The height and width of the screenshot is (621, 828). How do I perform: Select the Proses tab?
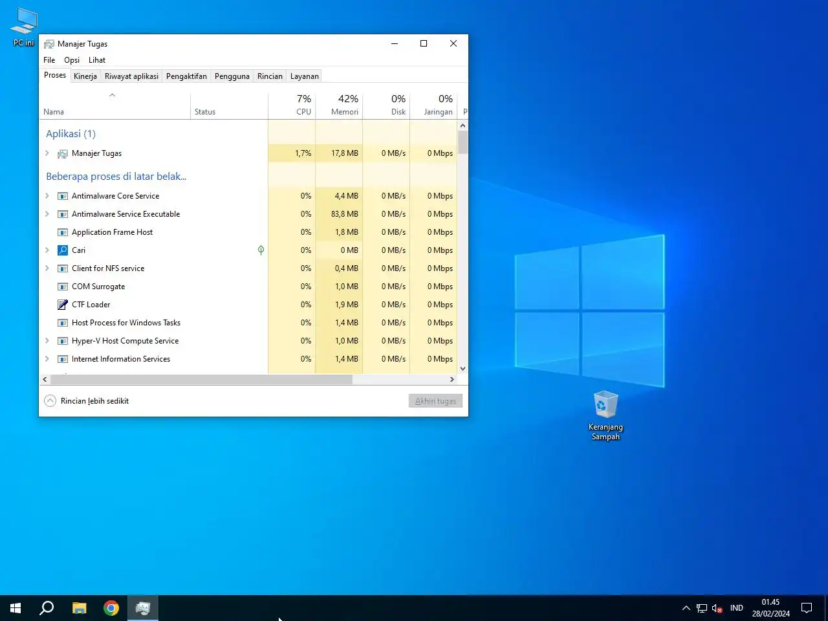click(55, 76)
